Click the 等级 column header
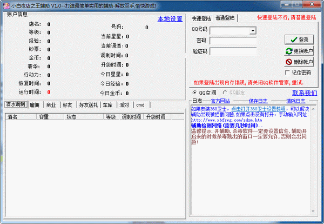The width and height of the screenshot is (324, 224). point(111,117)
